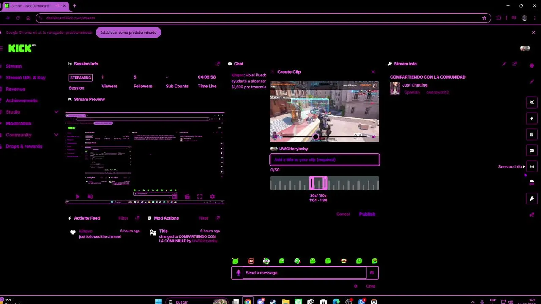Open Overwatch from the taskbar

point(374,301)
